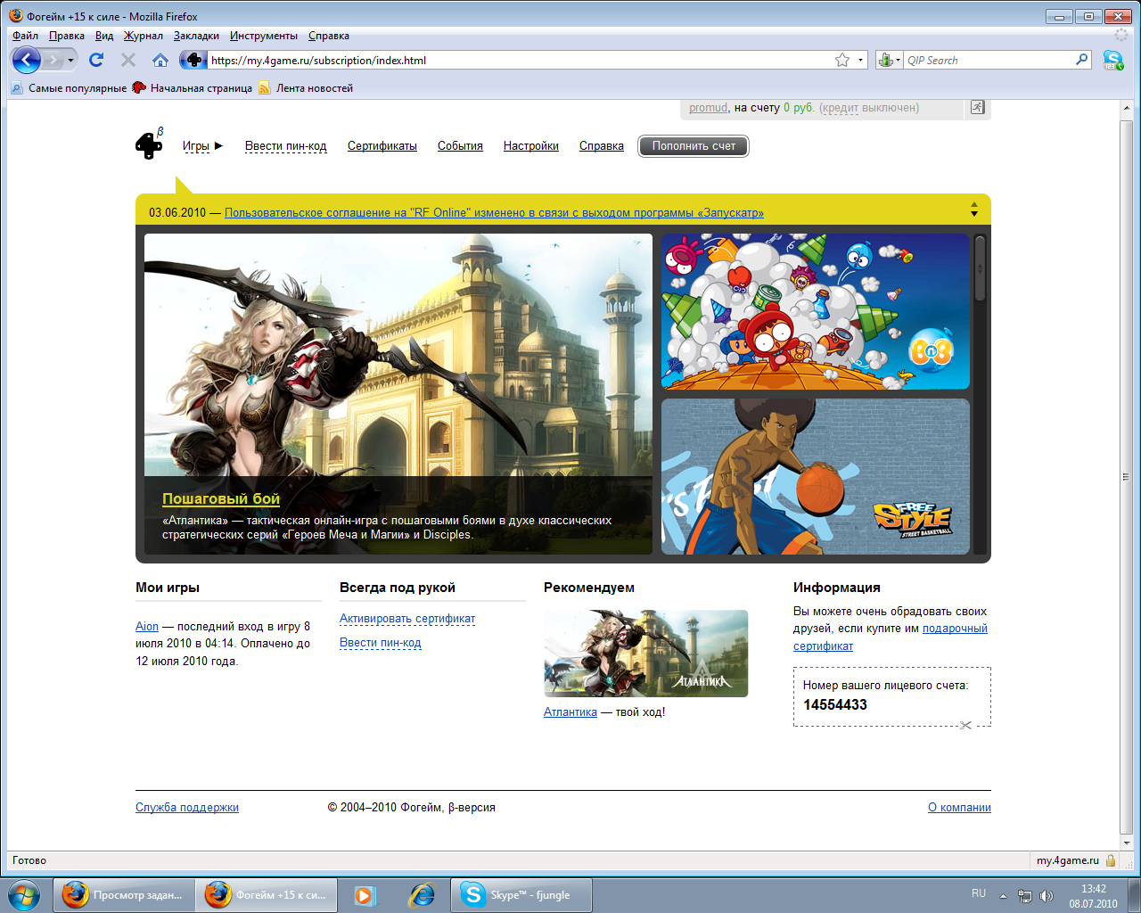Open the search engine selector dropdown
Image resolution: width=1141 pixels, height=913 pixels.
click(x=890, y=60)
